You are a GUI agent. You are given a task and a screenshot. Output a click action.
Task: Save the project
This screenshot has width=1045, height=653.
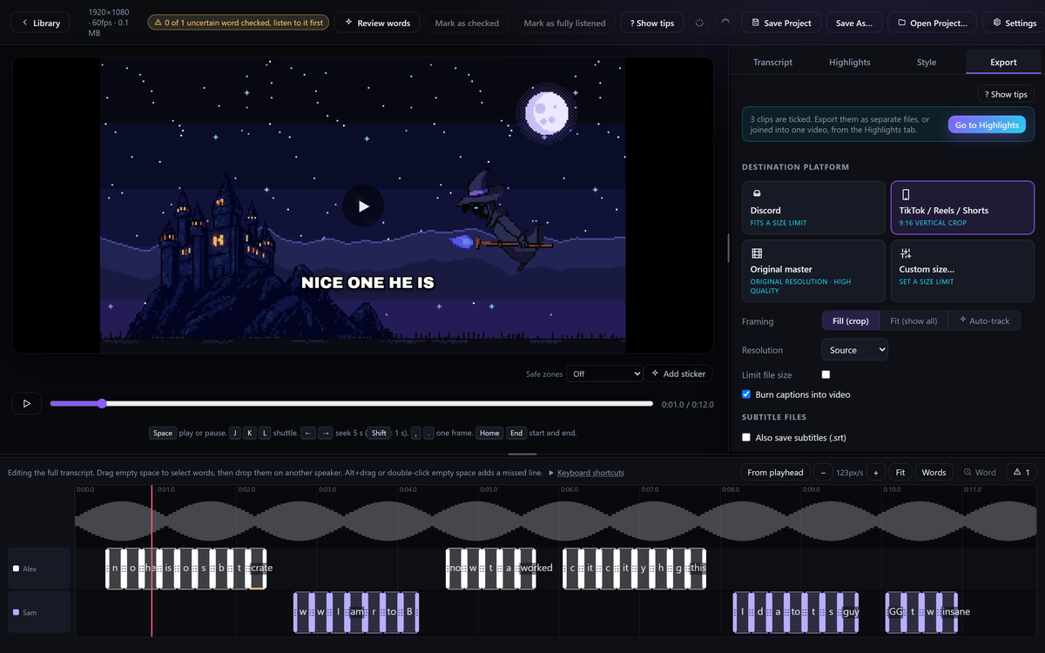[780, 23]
